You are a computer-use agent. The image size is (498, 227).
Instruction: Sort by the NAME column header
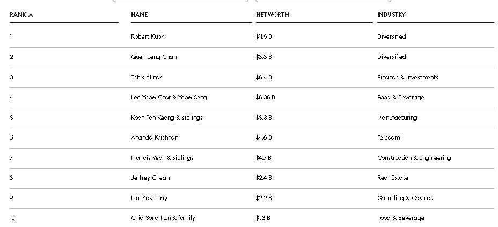[139, 14]
